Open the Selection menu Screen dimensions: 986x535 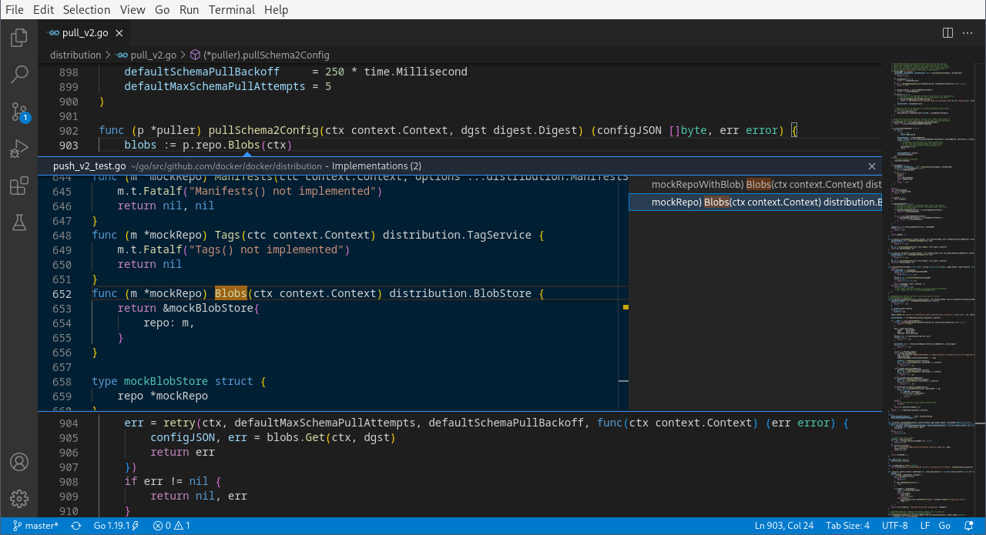86,9
